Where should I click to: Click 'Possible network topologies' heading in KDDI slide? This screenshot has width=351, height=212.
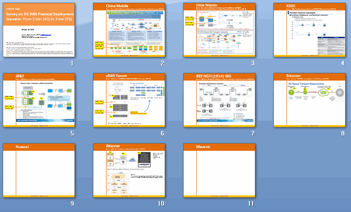tap(302, 13)
